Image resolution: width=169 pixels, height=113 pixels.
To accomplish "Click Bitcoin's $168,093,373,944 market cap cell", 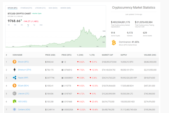I will 109,62.
